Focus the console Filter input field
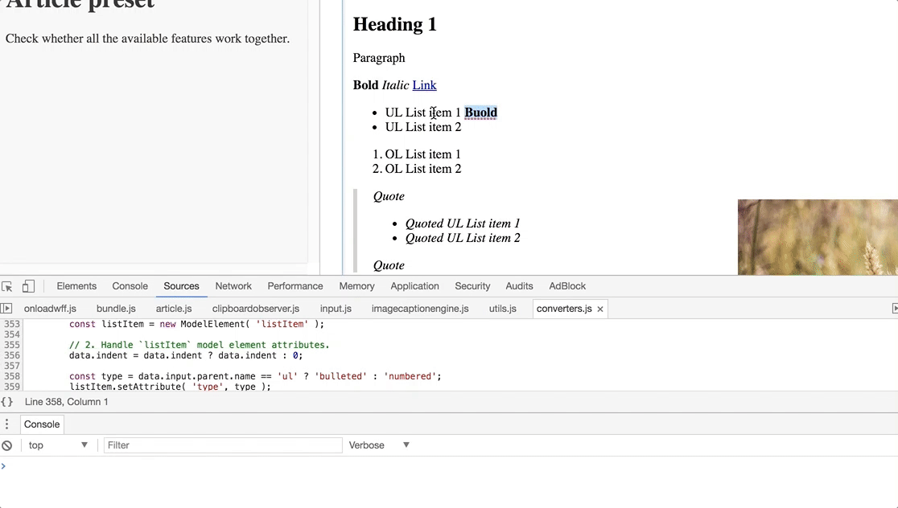Image resolution: width=898 pixels, height=508 pixels. coord(223,445)
